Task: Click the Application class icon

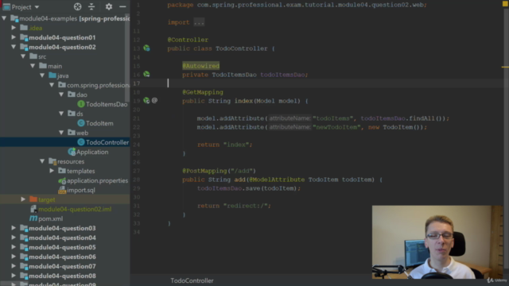Action: click(72, 152)
